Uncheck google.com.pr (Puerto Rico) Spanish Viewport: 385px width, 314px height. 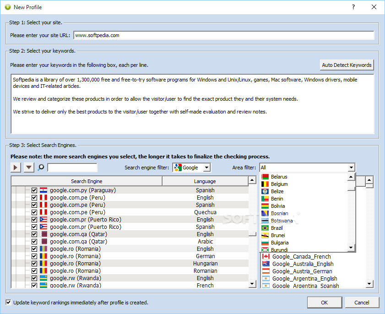pyautogui.click(x=34, y=227)
